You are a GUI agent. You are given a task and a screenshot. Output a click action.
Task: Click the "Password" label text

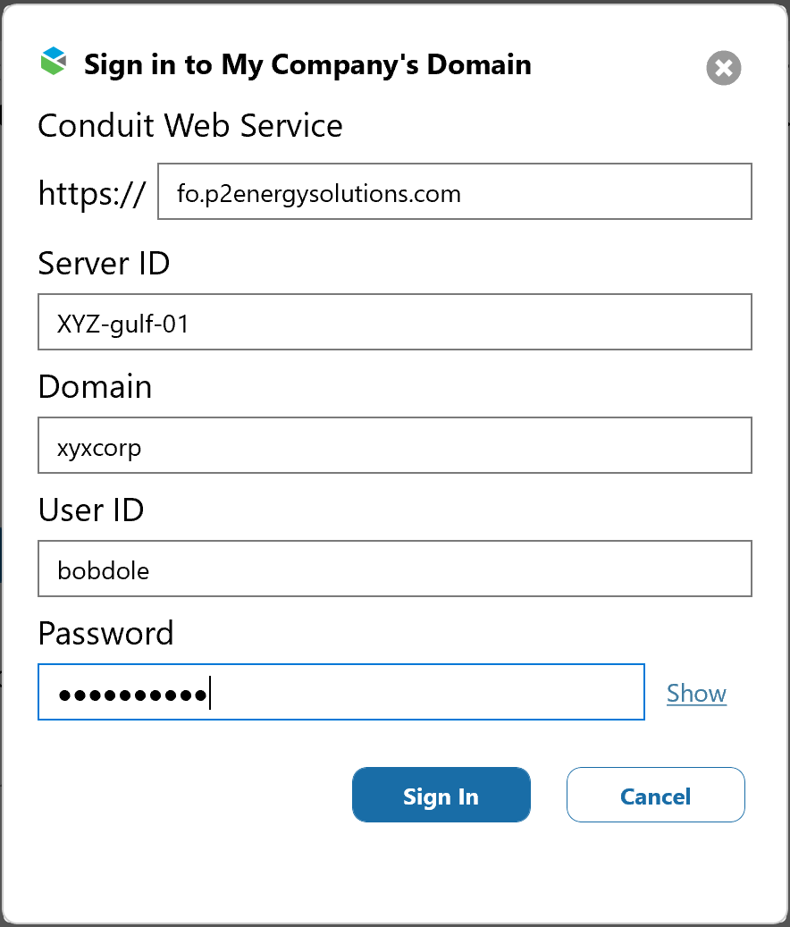pos(105,633)
